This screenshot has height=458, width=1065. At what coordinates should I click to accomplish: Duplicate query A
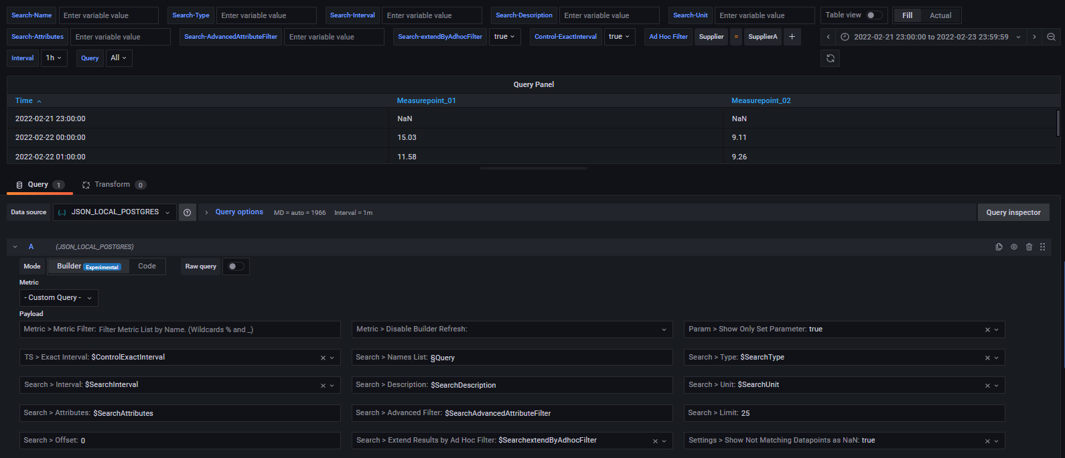tap(999, 247)
